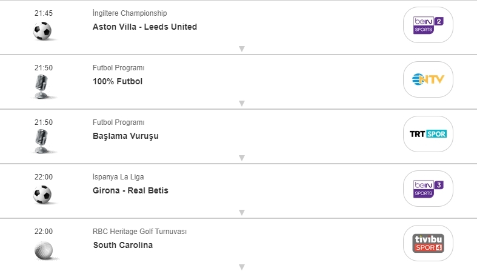Open the Girona - Real Betis title
This screenshot has width=477, height=271.
[x=131, y=190]
